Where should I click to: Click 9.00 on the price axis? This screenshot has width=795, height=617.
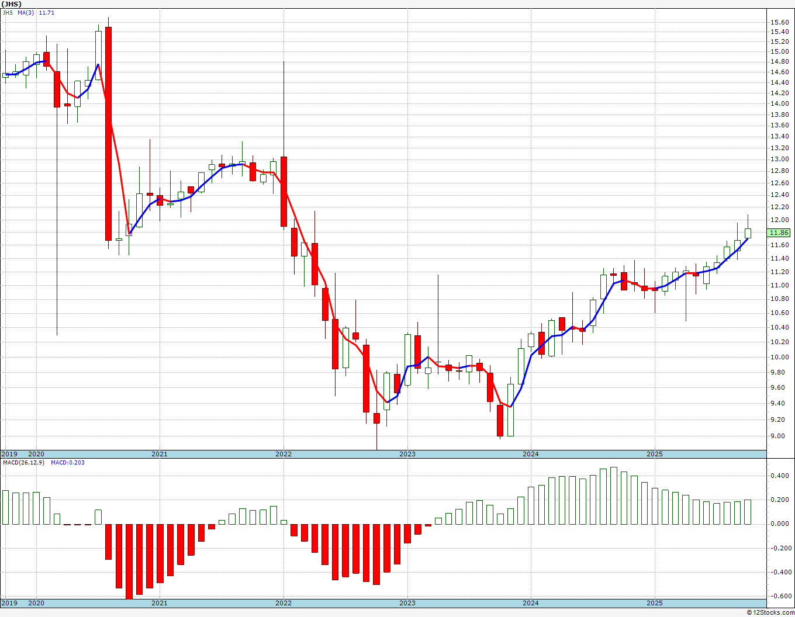[779, 436]
